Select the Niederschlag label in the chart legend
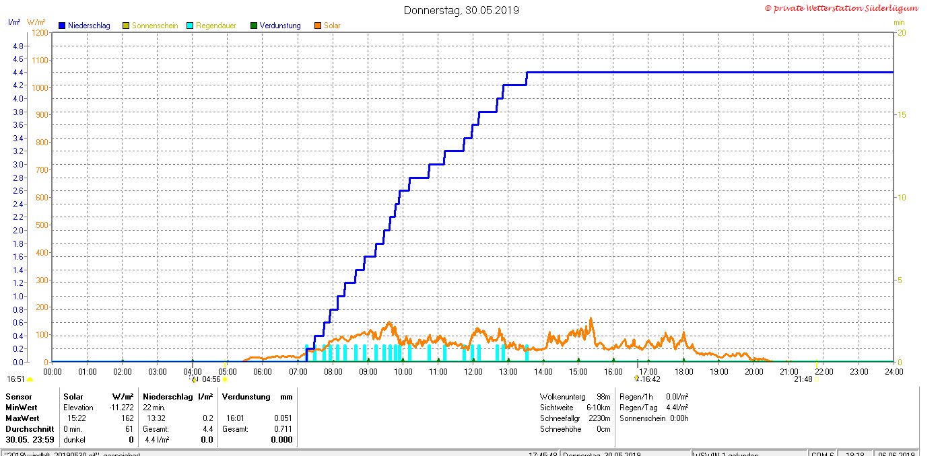The image size is (940, 456). pos(89,26)
